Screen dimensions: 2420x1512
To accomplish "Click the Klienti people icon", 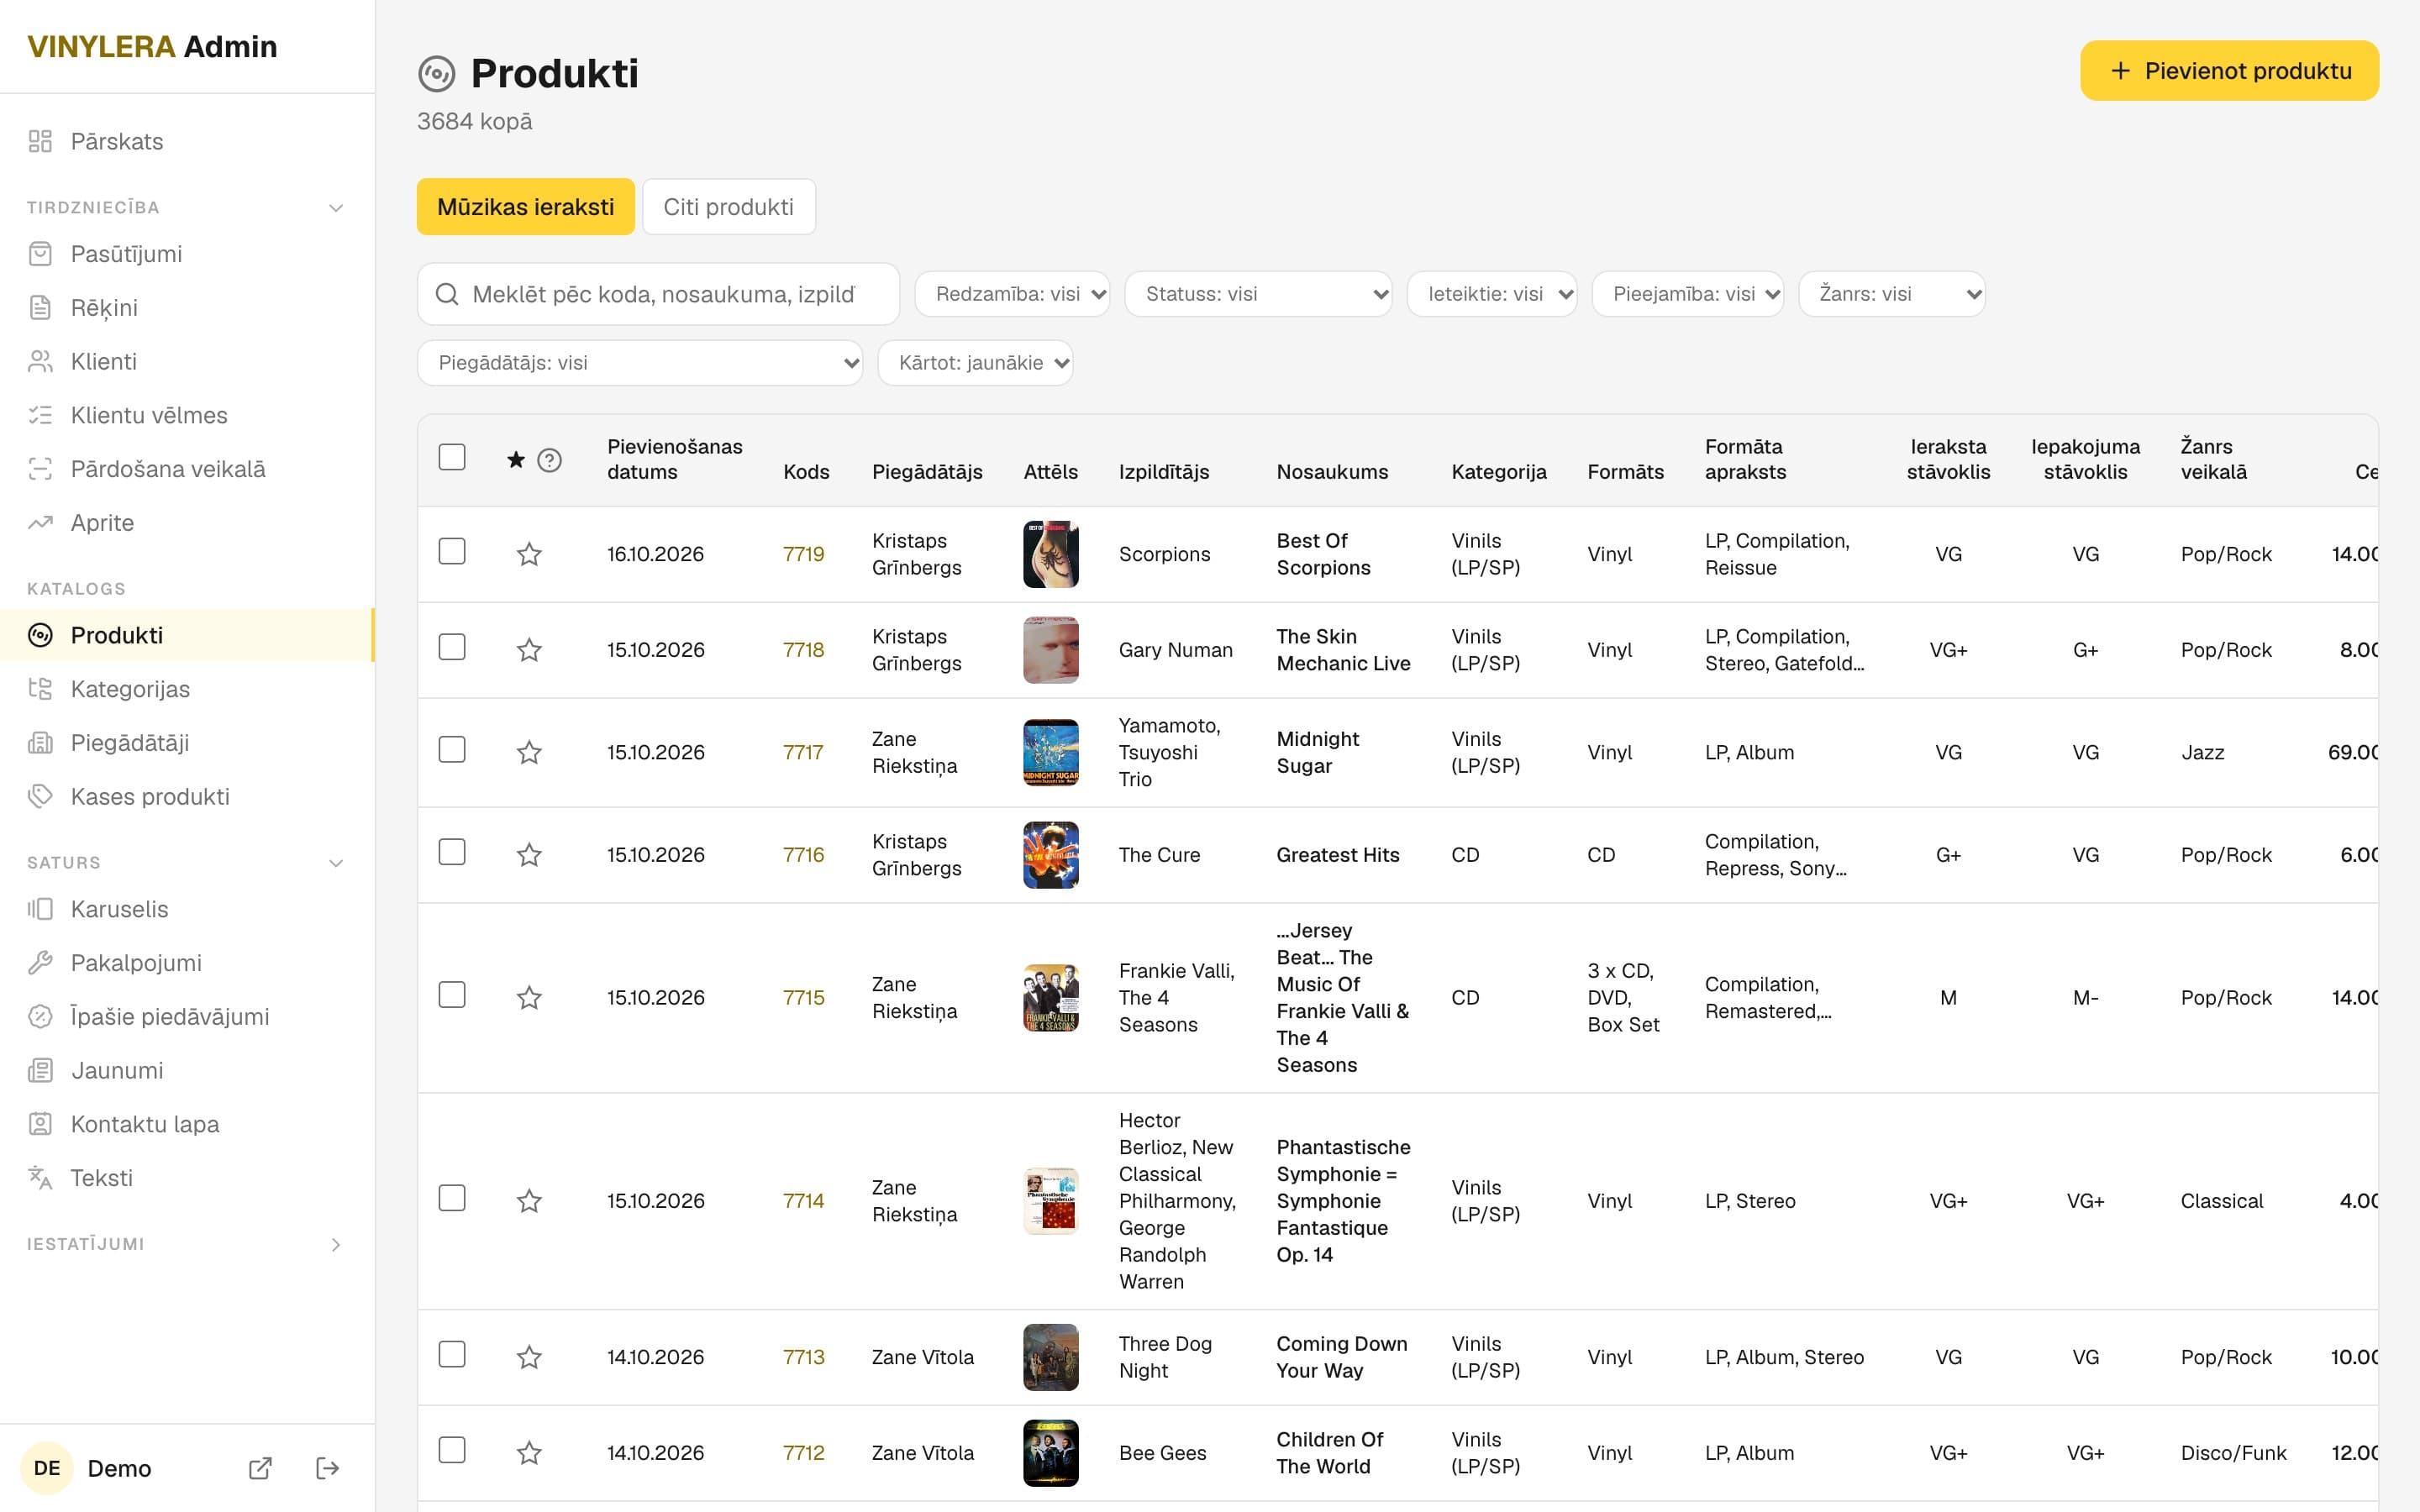I will 40,361.
